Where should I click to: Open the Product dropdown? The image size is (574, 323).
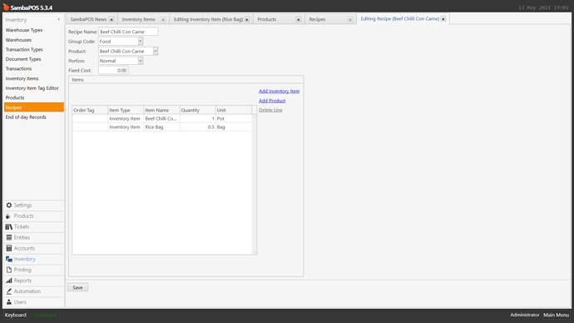[x=156, y=51]
